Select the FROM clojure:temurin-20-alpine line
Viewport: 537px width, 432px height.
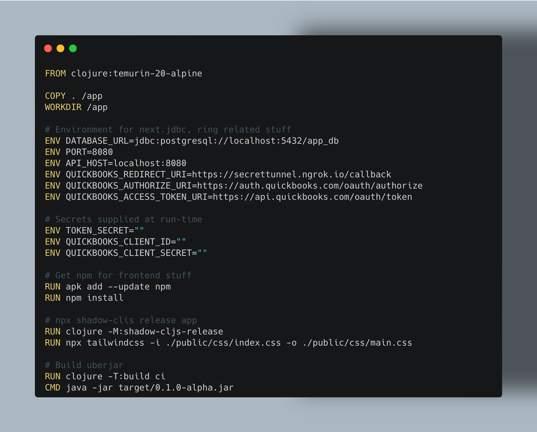click(x=123, y=73)
